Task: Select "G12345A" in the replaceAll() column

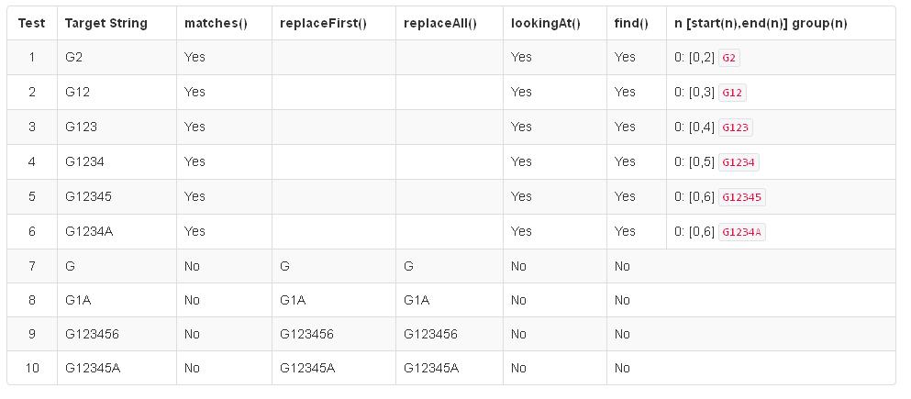Action: 431,369
